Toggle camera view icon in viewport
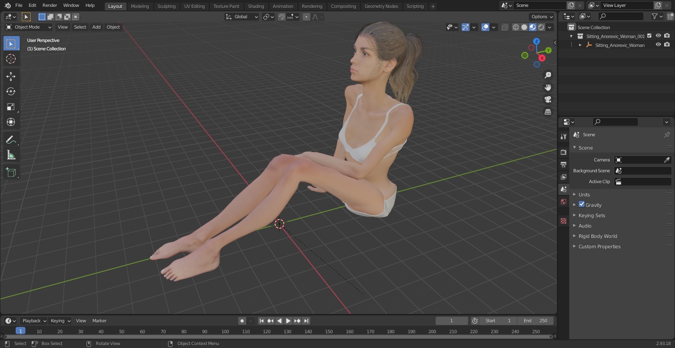This screenshot has height=348, width=675. tap(548, 99)
